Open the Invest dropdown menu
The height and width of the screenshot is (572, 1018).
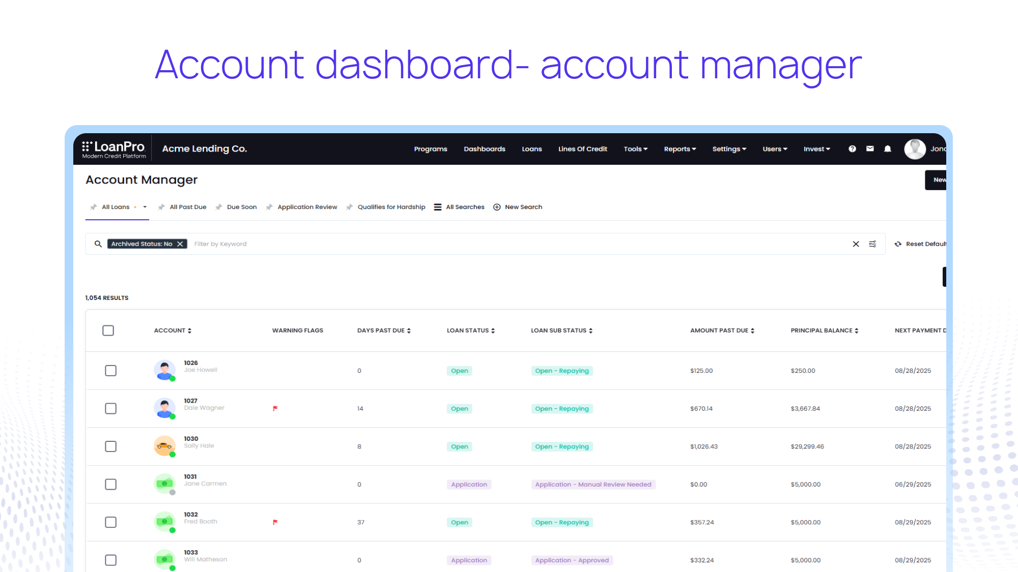[x=816, y=148]
